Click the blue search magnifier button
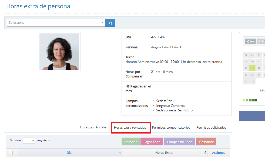The height and width of the screenshot is (157, 265). [110, 23]
